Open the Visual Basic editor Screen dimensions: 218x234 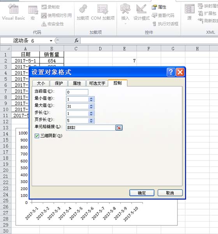coord(14,12)
